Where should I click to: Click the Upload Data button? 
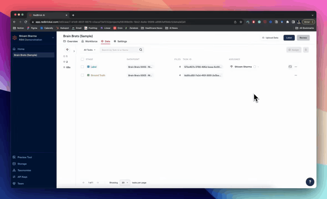click(270, 38)
